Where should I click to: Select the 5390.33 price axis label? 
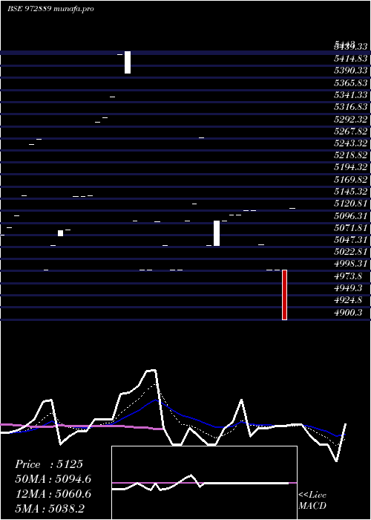coord(350,71)
